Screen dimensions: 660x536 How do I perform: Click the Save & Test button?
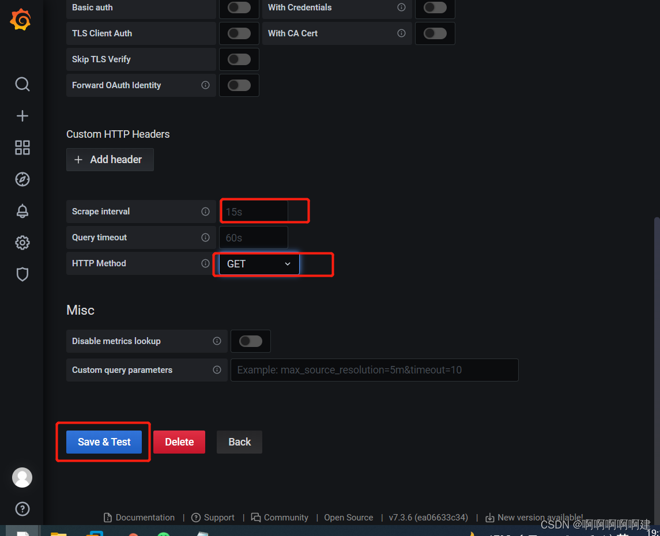coord(104,441)
